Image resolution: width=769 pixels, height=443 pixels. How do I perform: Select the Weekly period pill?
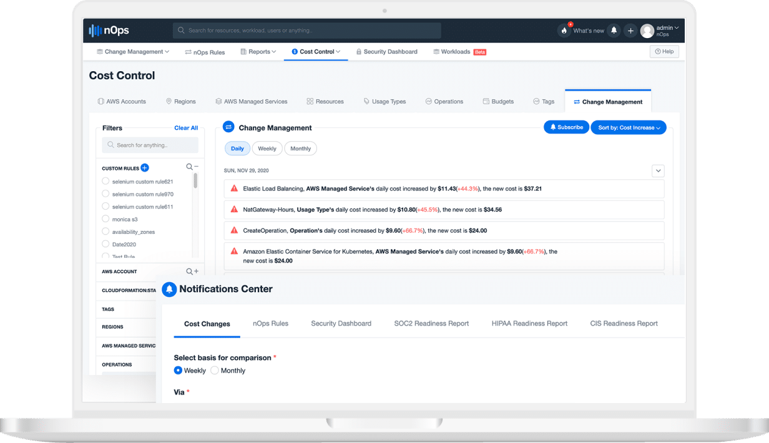(x=267, y=148)
